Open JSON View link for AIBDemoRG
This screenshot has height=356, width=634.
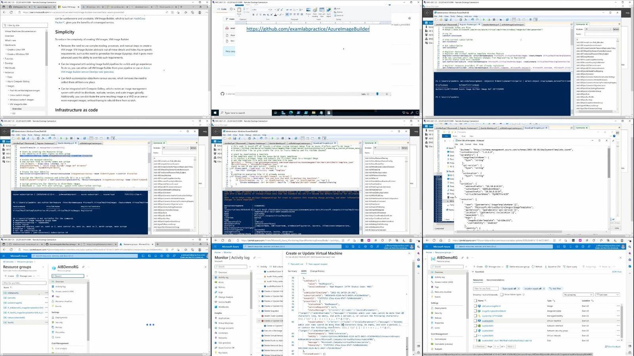point(617,272)
